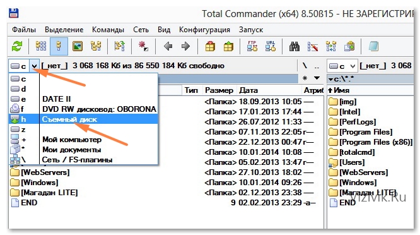Select full details view toolbar icon

(59, 46)
